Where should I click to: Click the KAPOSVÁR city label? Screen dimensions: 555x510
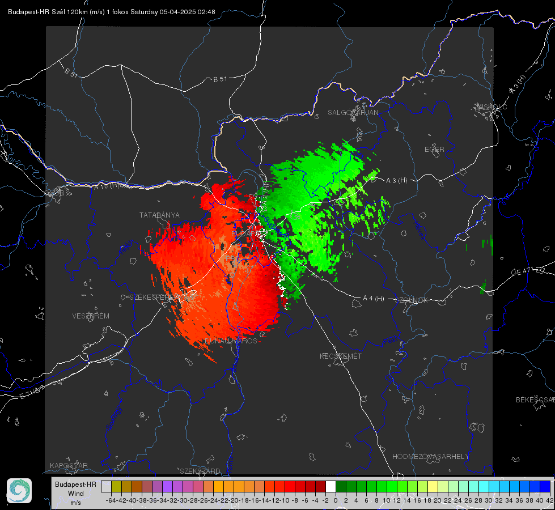(69, 465)
